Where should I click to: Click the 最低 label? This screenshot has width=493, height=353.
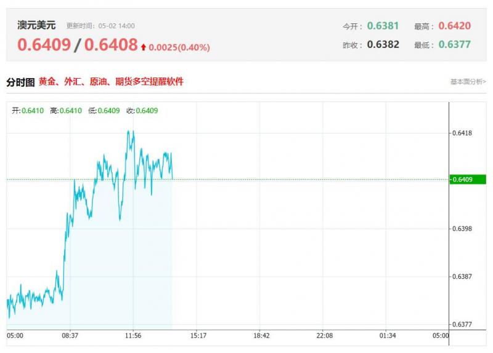(424, 46)
